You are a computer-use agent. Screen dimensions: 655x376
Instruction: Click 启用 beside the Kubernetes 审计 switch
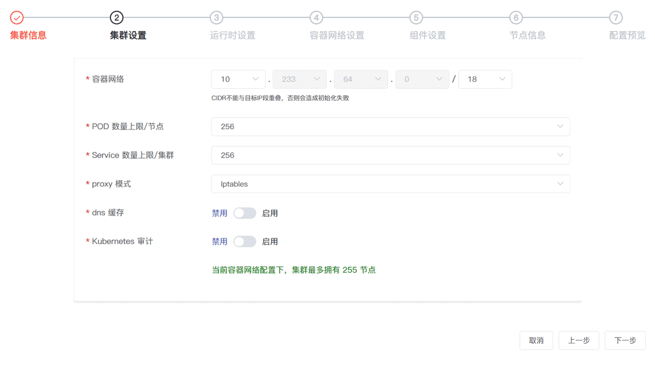pyautogui.click(x=270, y=242)
